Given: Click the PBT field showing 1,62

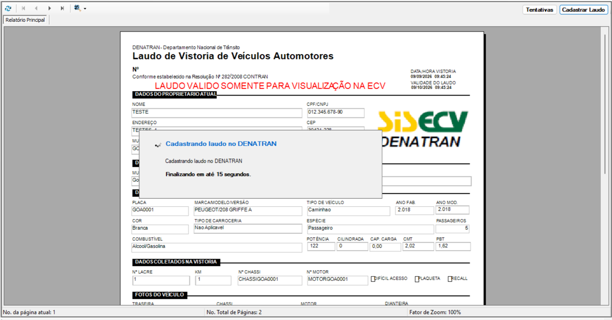Looking at the screenshot, I should (x=453, y=246).
